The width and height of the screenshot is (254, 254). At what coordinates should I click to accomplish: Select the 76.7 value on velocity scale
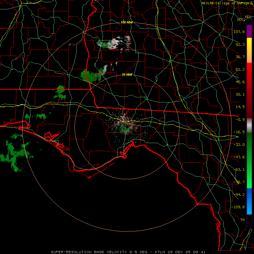coord(240,57)
